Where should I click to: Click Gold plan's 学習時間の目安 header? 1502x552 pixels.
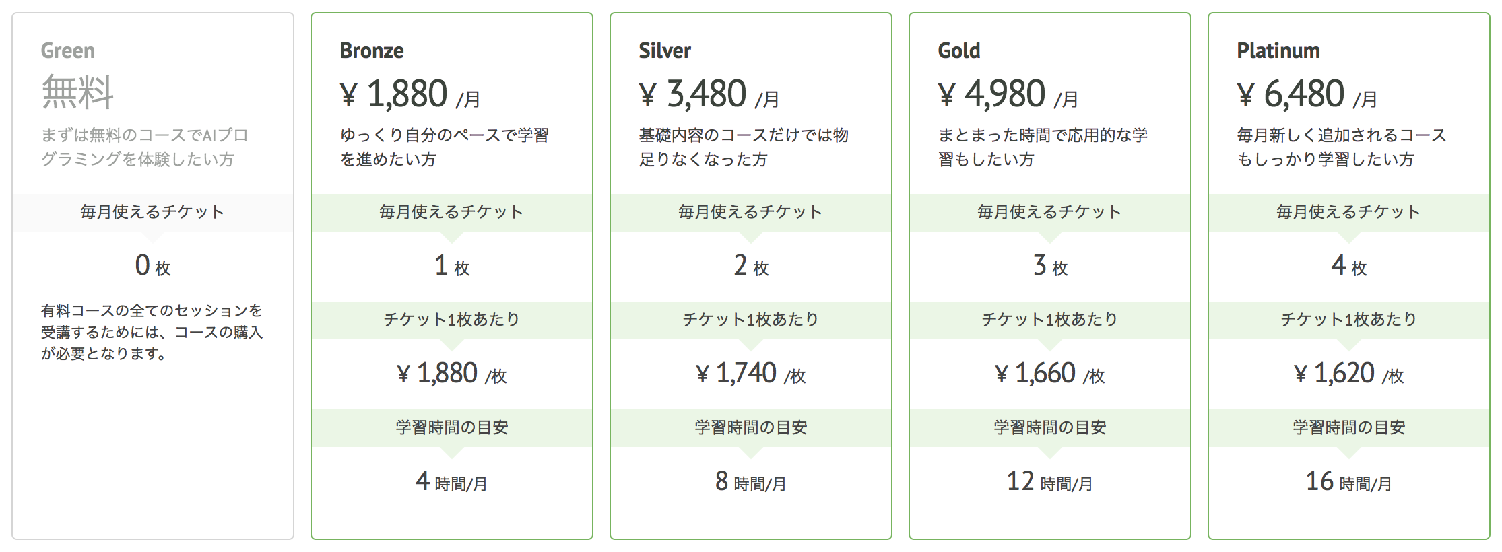(x=1049, y=427)
